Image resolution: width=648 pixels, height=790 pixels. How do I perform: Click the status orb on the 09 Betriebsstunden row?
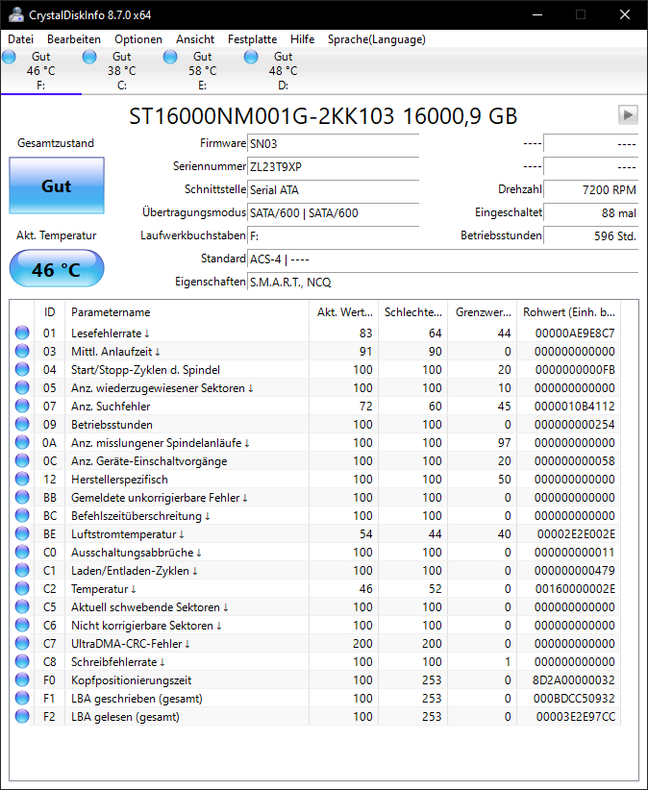coord(22,424)
